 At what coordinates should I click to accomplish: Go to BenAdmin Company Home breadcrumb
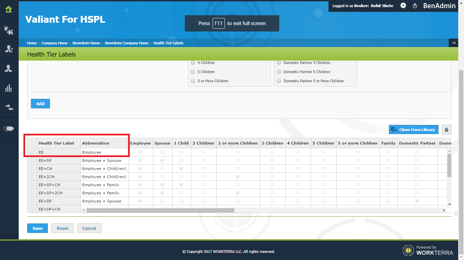coord(126,43)
